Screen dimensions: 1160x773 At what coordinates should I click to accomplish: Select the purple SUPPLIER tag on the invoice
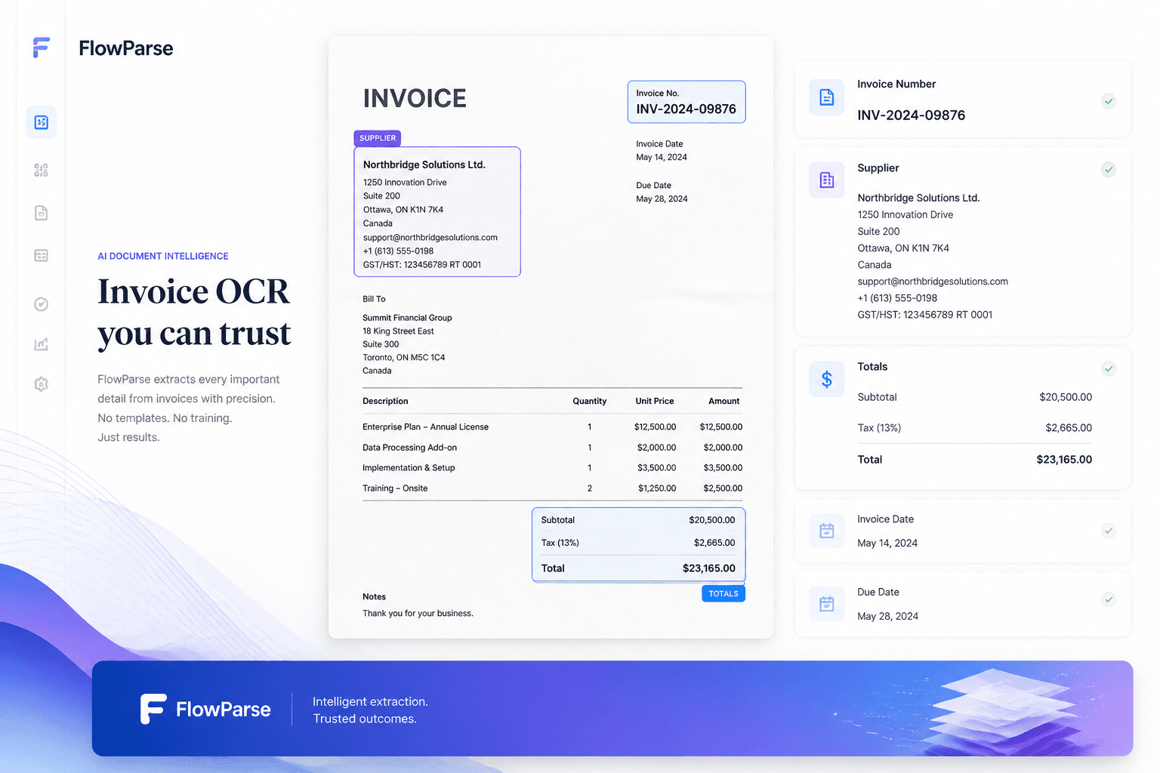pos(378,138)
